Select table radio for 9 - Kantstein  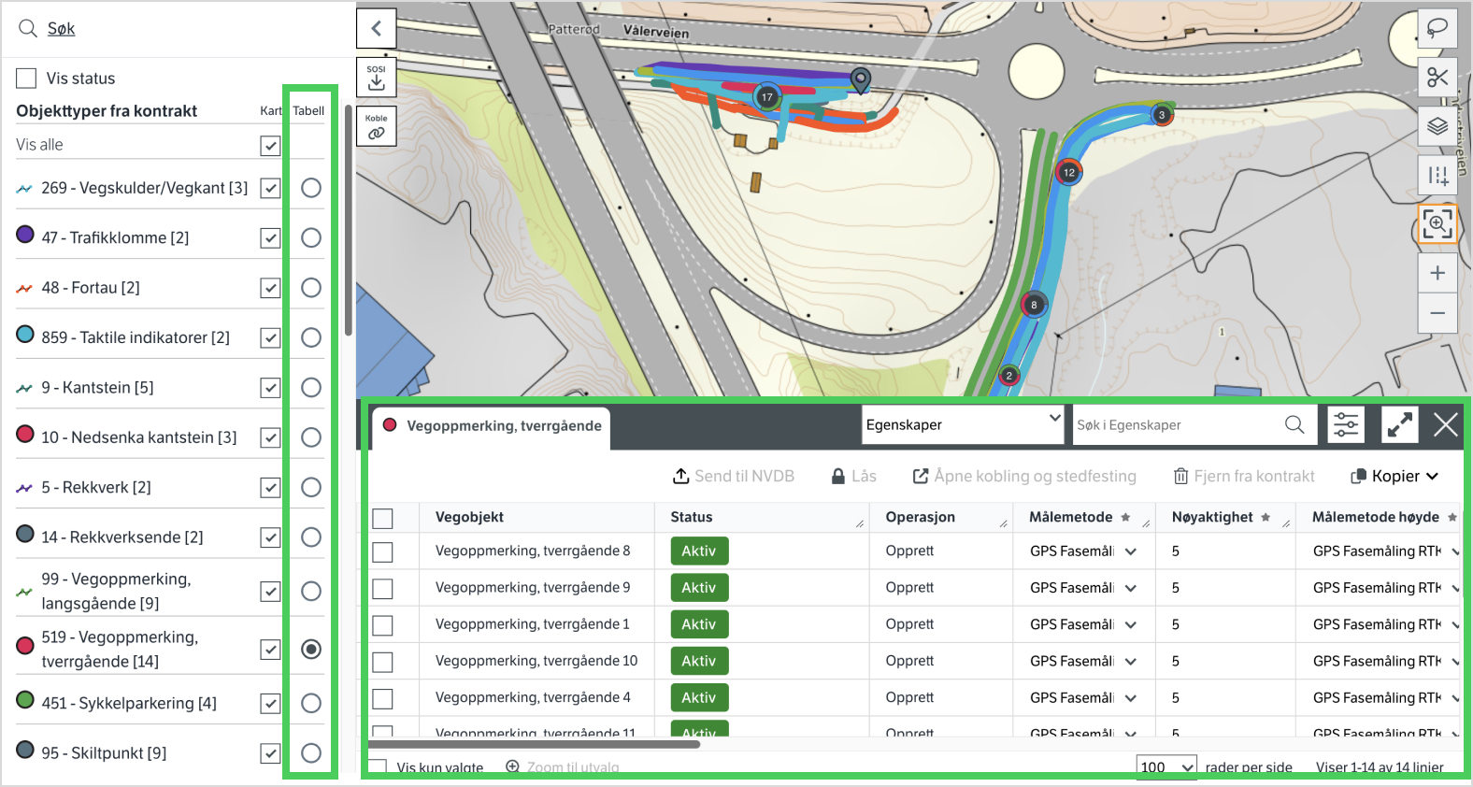click(x=311, y=388)
